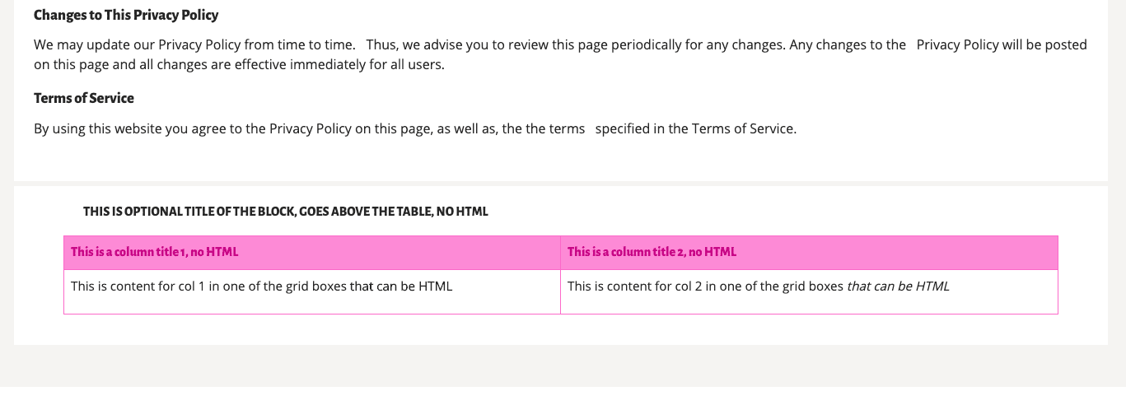Image resolution: width=1126 pixels, height=396 pixels.
Task: Click the sentence 'By using this website you agree'
Action: tap(415, 128)
